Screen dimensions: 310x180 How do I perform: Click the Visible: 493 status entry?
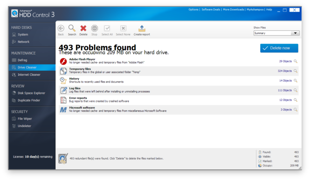(278, 157)
